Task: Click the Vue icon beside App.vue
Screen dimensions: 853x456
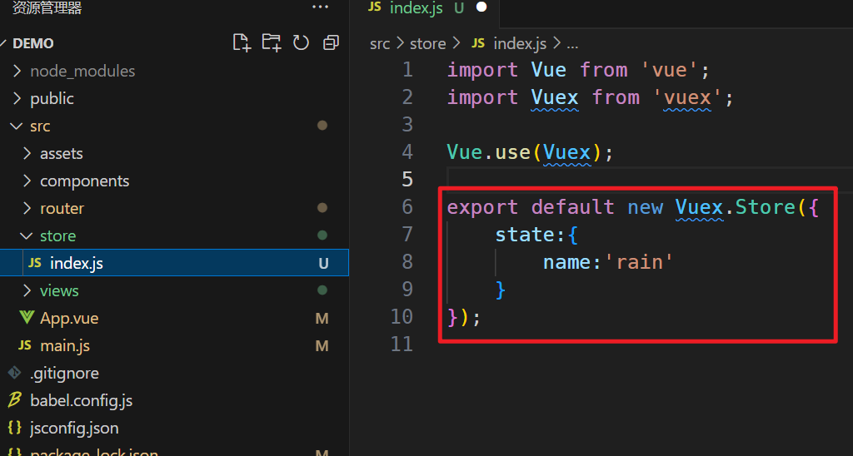Action: click(27, 317)
